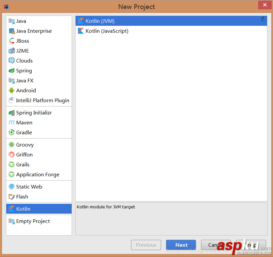Screen dimensions: 273x257
Task: Click the Clouds speech bubble icon
Action: [x=12, y=61]
